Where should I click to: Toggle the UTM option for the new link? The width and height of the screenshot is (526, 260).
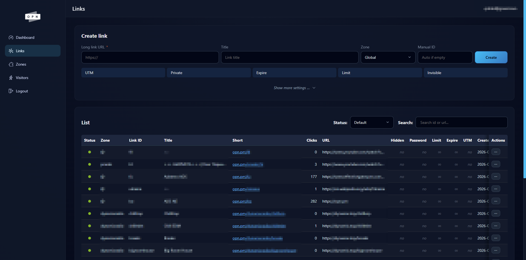coord(123,72)
